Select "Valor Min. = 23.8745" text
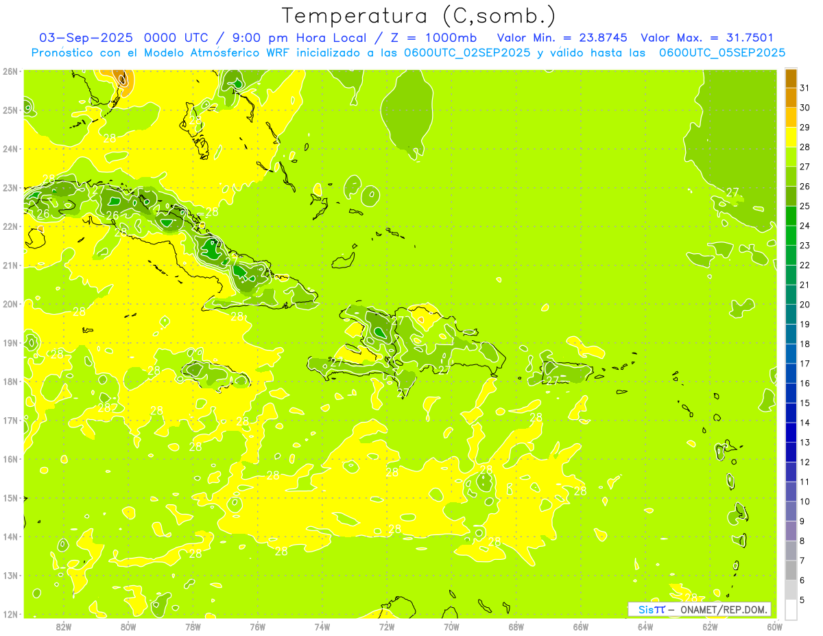Viewport: 823px width, 636px height. coord(562,38)
